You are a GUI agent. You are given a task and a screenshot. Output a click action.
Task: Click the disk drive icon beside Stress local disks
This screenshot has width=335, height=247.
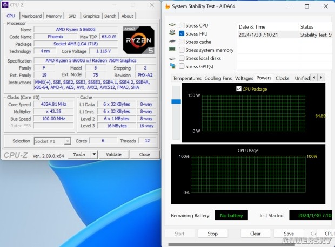click(x=172, y=58)
